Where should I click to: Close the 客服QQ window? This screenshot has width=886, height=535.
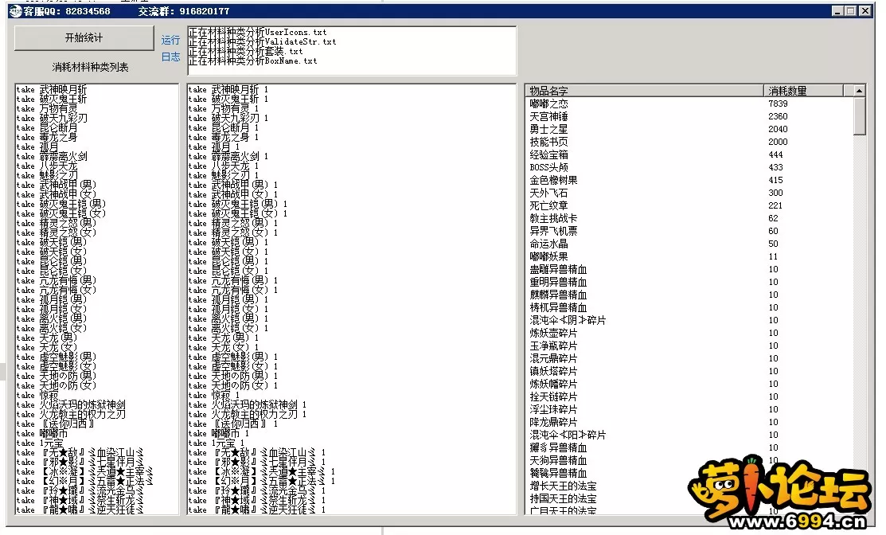coord(865,10)
